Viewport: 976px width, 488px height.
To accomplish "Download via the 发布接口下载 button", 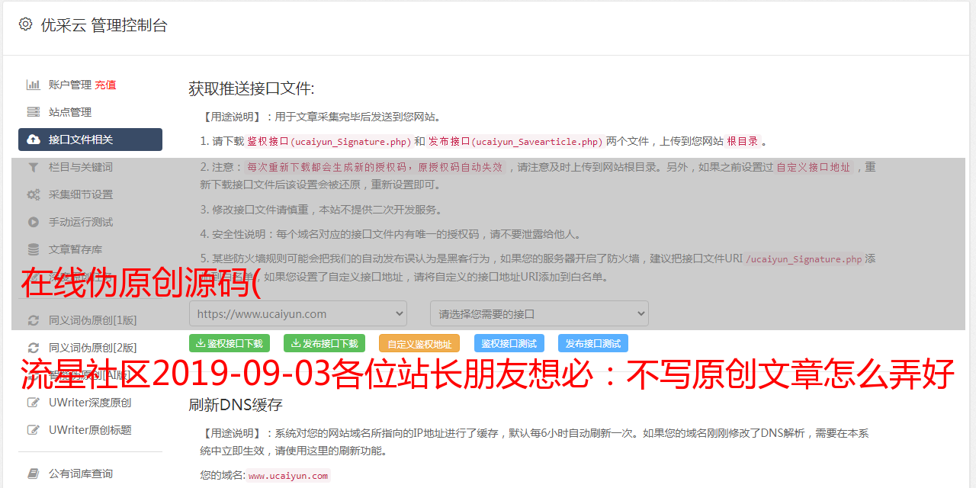I will point(324,343).
